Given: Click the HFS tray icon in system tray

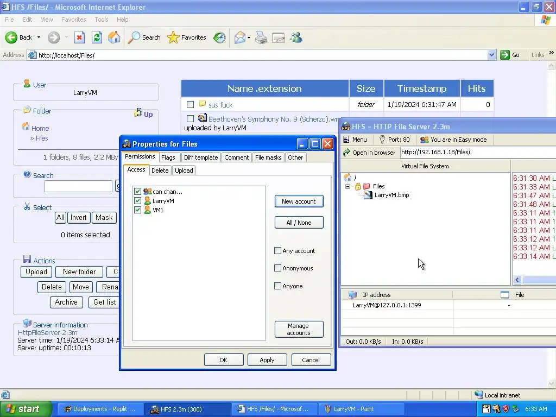Looking at the screenshot, I should point(486,409).
